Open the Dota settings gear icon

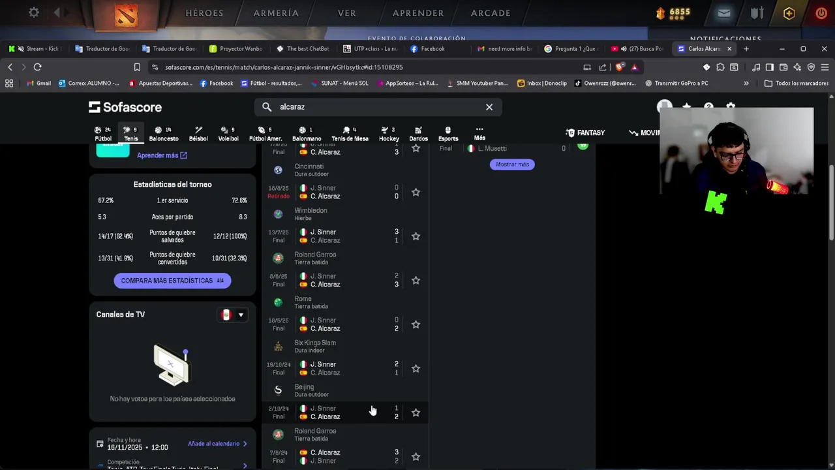(34, 12)
